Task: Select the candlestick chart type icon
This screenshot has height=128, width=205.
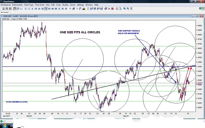Action: click(x=14, y=9)
